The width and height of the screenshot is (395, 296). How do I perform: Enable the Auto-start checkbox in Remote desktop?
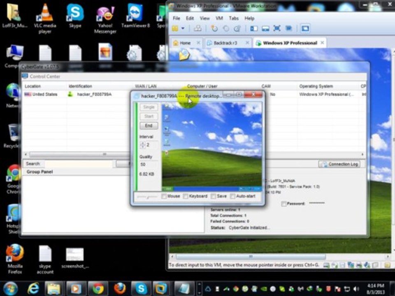(232, 196)
